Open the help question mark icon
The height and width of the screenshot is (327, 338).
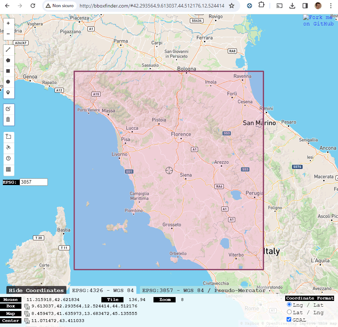click(x=9, y=159)
